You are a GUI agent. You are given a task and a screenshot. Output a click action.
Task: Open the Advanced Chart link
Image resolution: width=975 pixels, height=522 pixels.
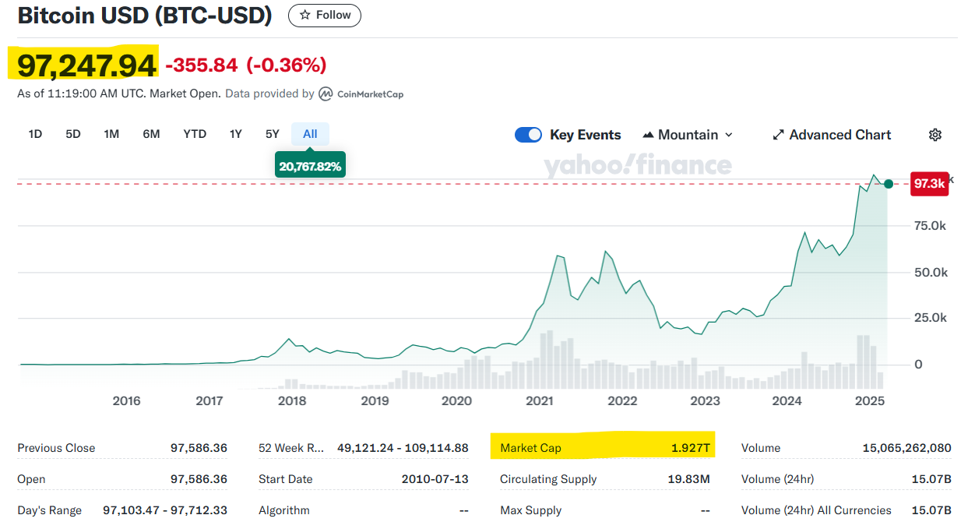(832, 135)
